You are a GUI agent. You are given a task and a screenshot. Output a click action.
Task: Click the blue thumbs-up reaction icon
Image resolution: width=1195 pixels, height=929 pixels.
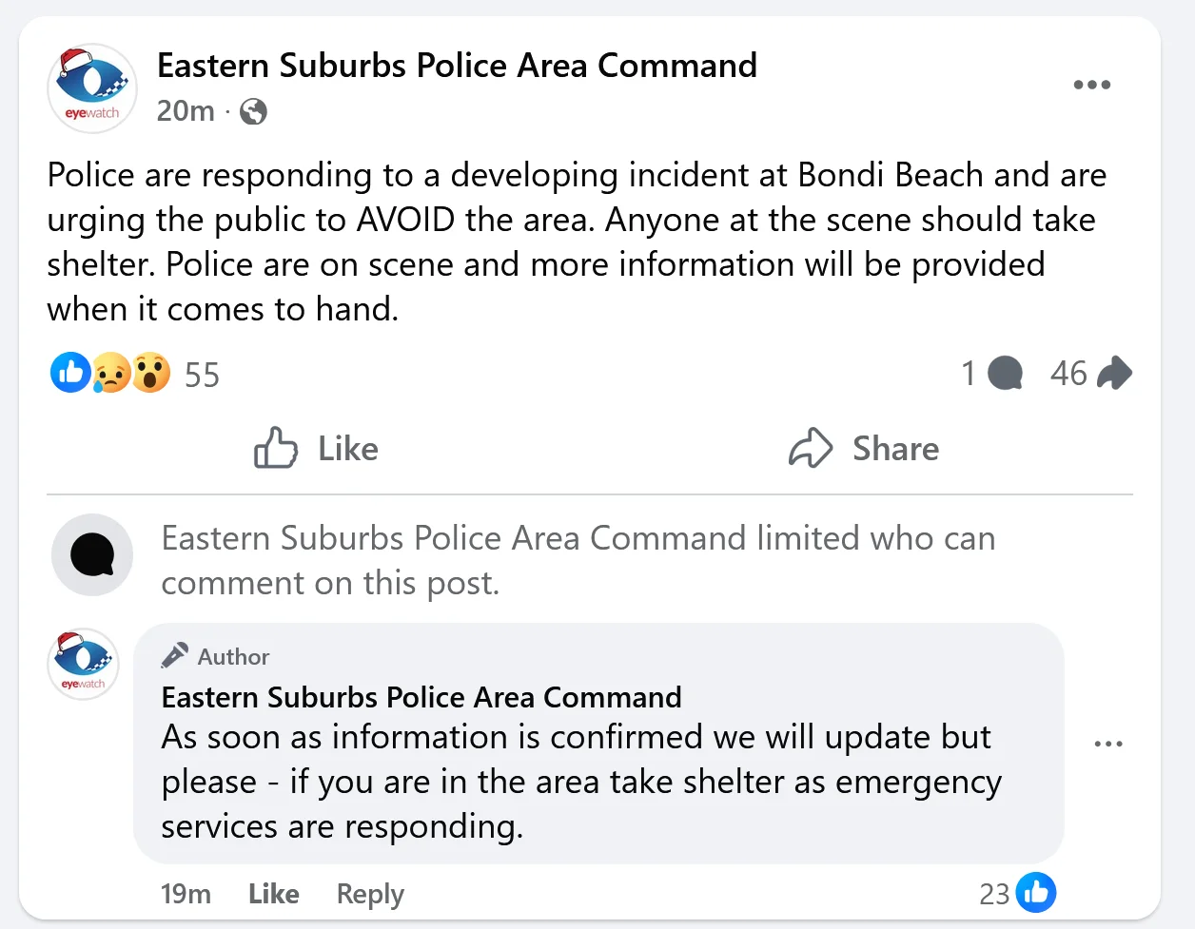click(70, 373)
